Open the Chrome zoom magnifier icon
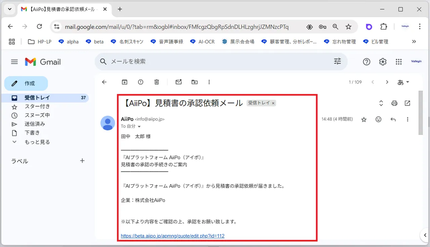Image resolution: width=430 pixels, height=247 pixels. tap(335, 27)
